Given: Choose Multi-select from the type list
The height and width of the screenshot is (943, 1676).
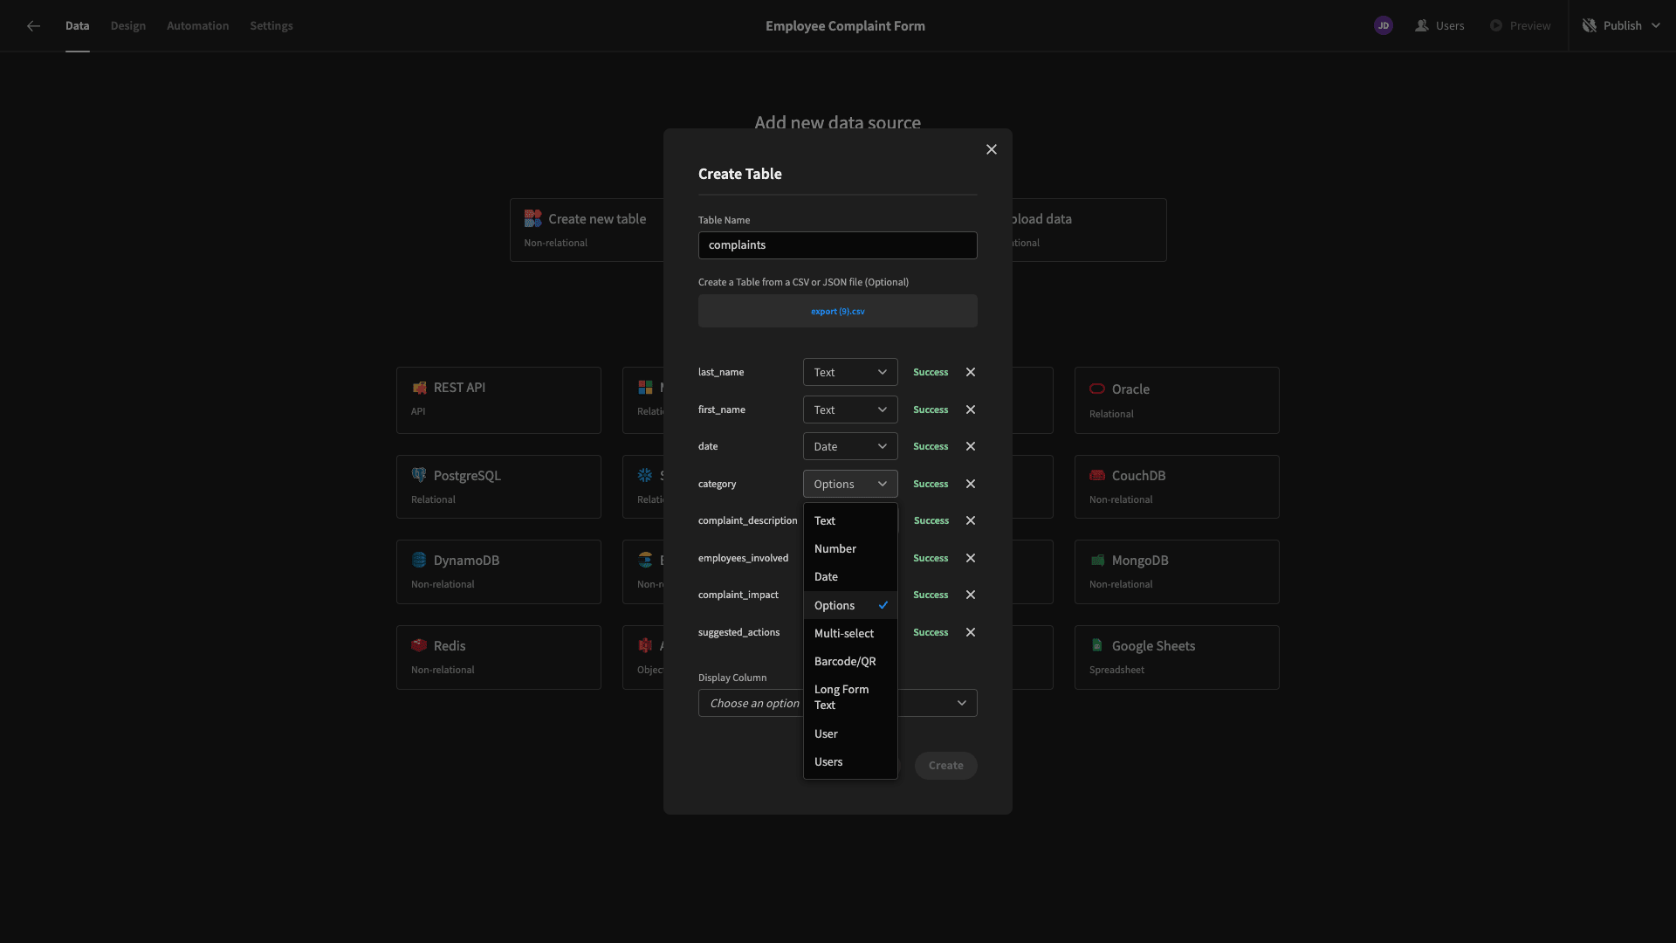Looking at the screenshot, I should pyautogui.click(x=850, y=633).
